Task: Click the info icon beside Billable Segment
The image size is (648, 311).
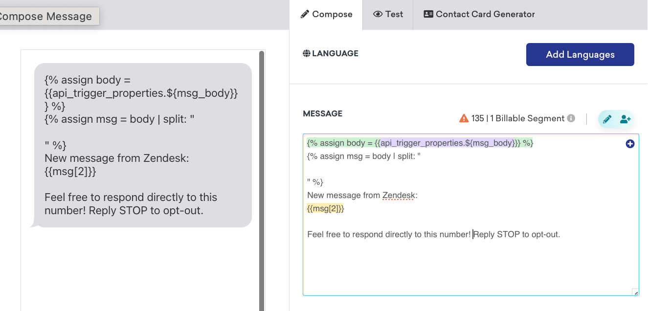Action: click(x=570, y=118)
